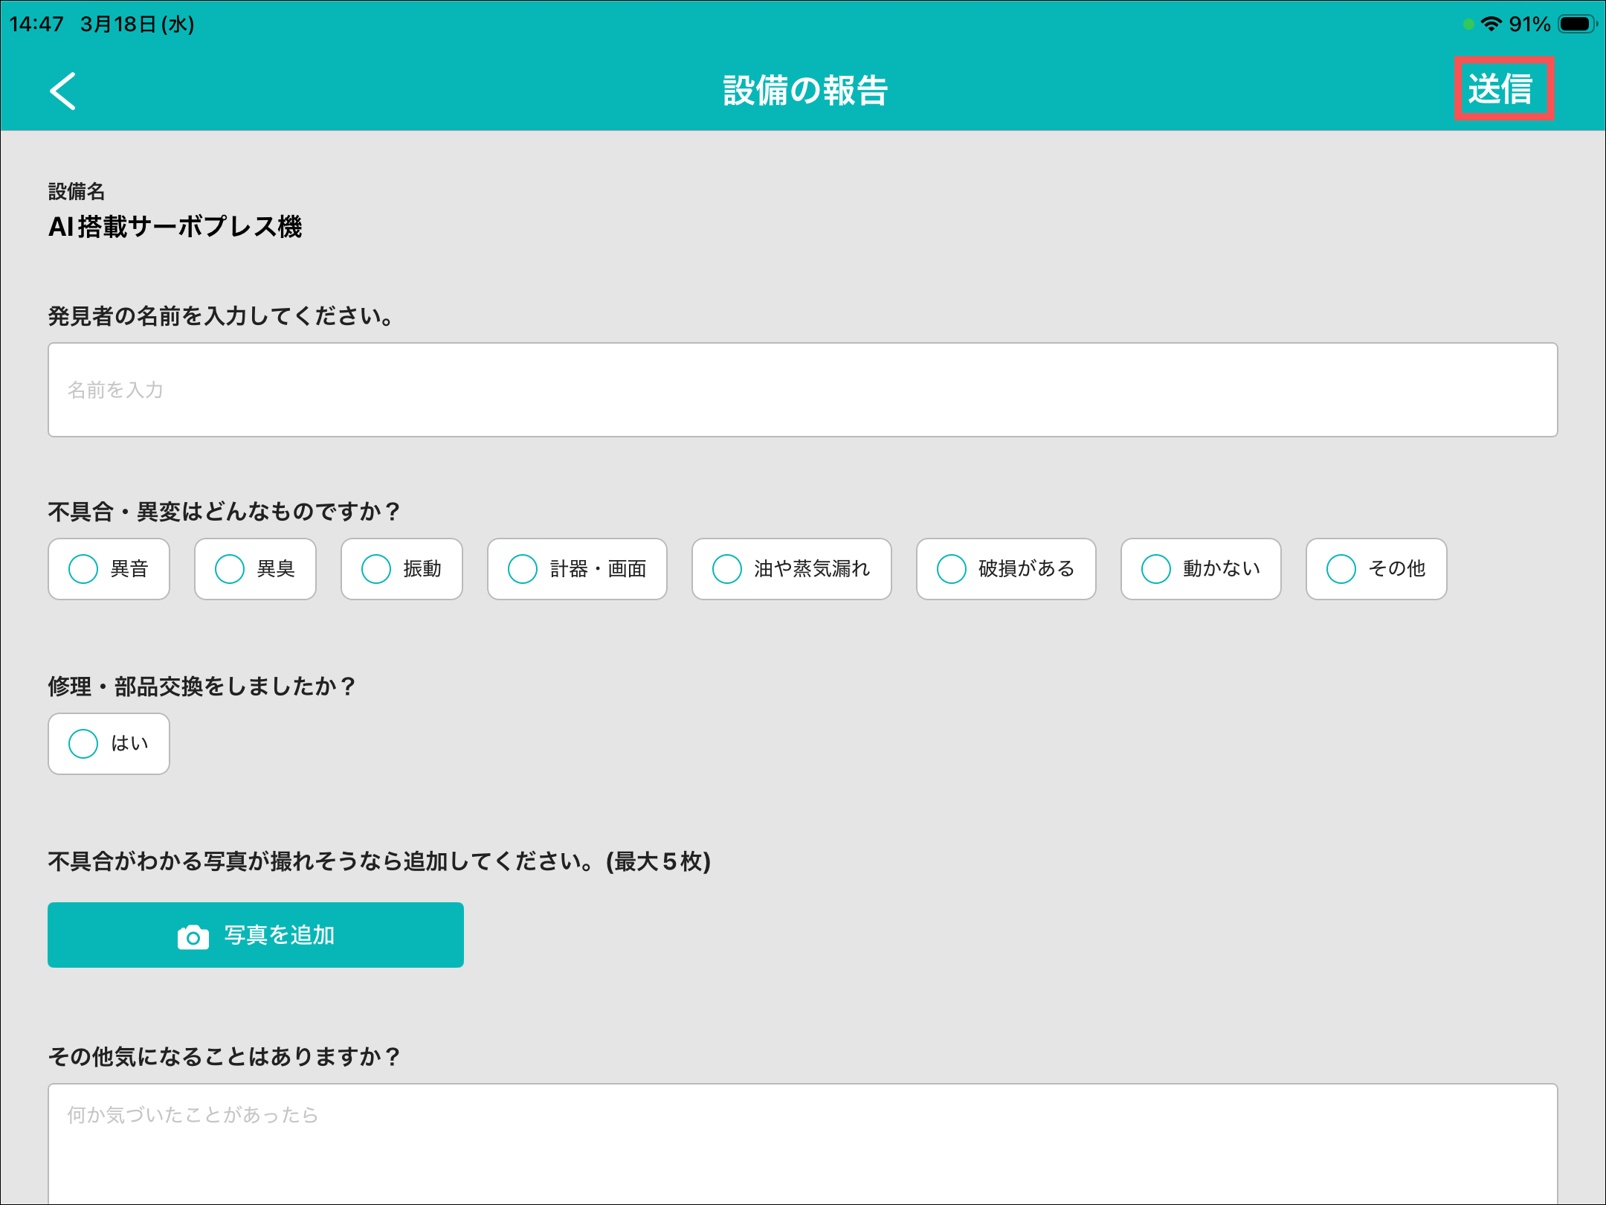Tap the 設備の報告 header title
Screen dimensions: 1606x1205
[805, 90]
